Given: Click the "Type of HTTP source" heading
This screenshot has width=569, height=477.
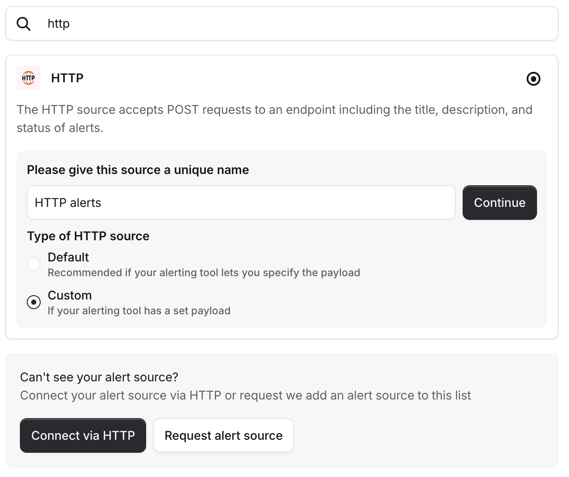Looking at the screenshot, I should (x=88, y=236).
